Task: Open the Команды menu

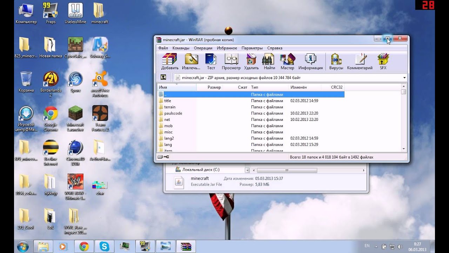Action: 181,48
